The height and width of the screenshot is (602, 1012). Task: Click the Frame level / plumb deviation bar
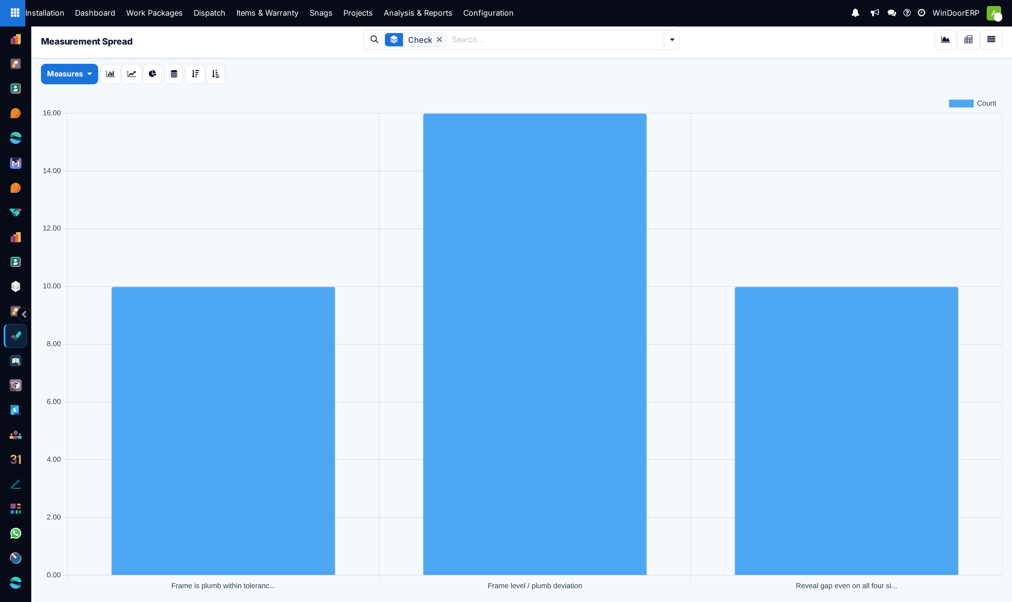click(535, 344)
